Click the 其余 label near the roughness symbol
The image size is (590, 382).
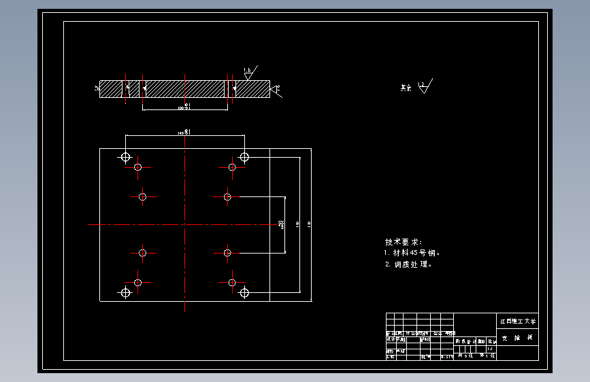pos(406,88)
